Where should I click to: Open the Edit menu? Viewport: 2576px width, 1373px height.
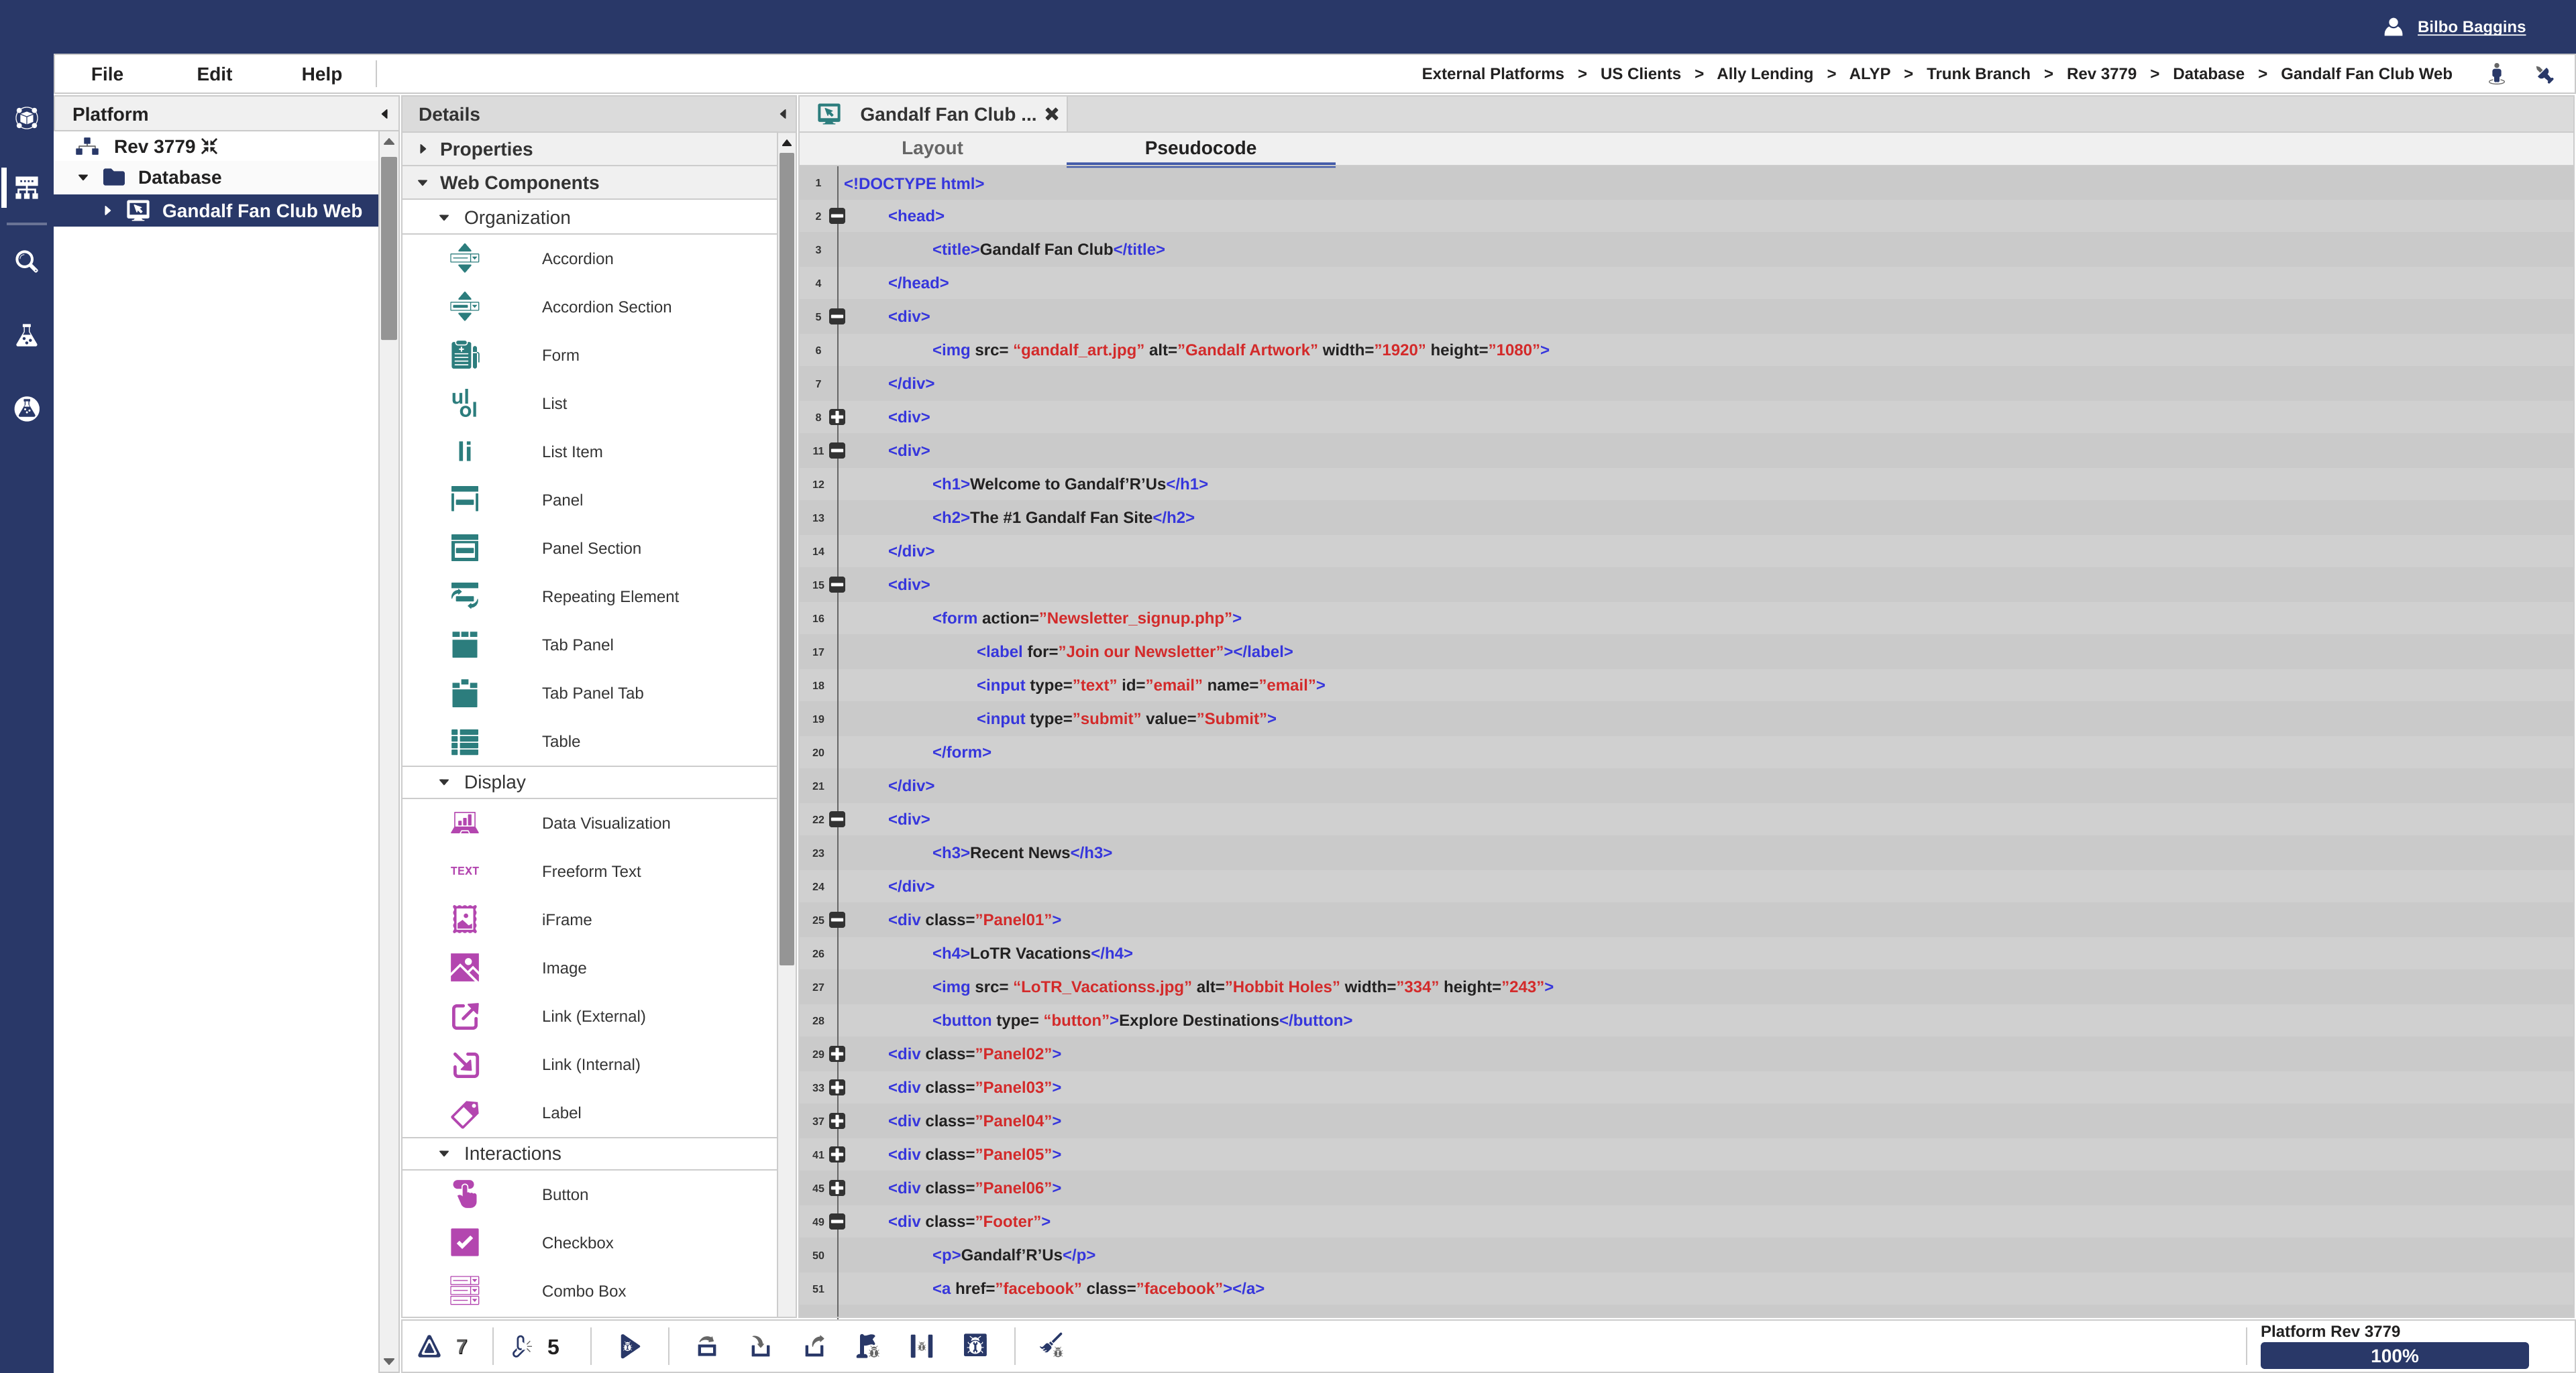tap(213, 73)
